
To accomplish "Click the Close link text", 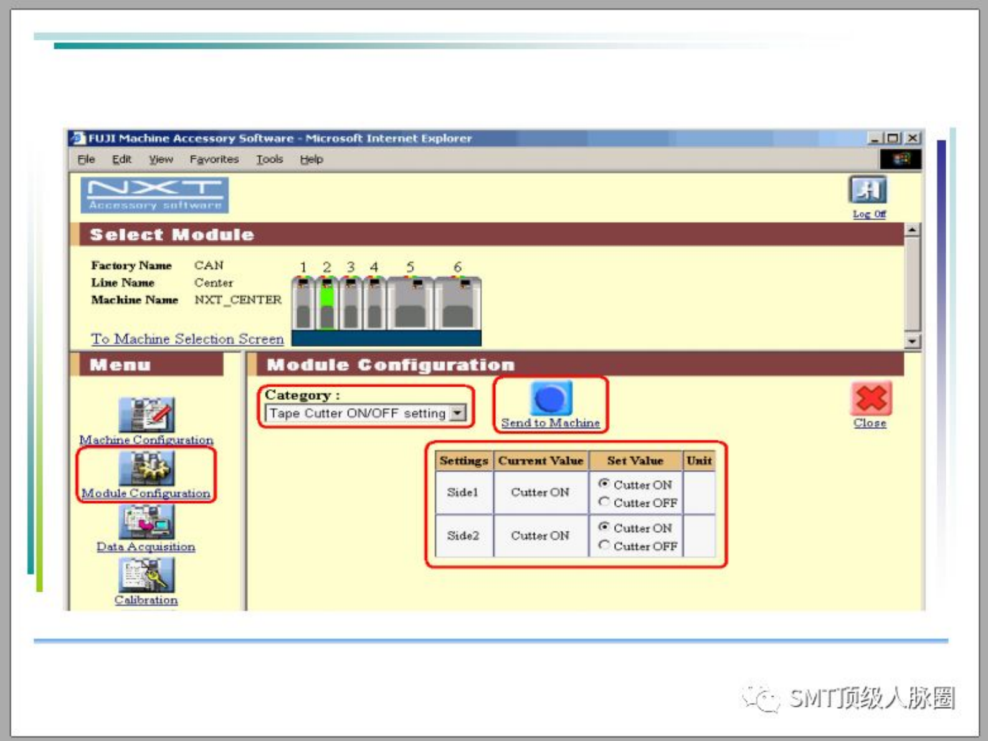I will coord(870,423).
